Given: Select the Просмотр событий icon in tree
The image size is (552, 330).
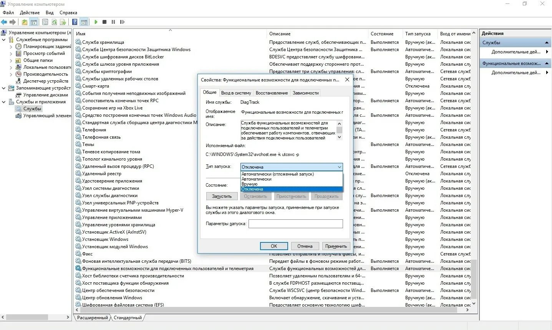Looking at the screenshot, I should (x=18, y=53).
